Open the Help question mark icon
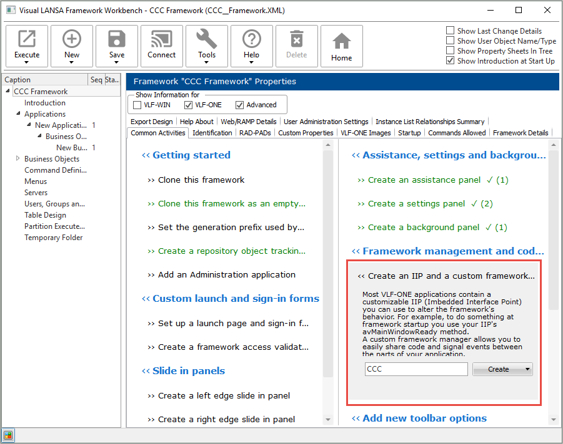This screenshot has width=563, height=444. click(252, 39)
